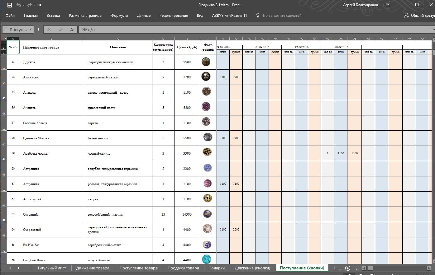
Task: Go to next sheet tabs with right arrow
Action: tap(18, 268)
